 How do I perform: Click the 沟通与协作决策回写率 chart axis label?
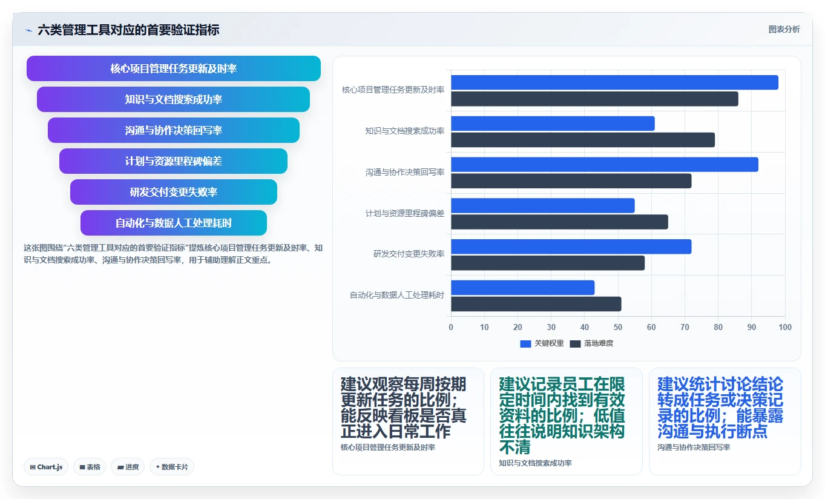[x=404, y=172]
